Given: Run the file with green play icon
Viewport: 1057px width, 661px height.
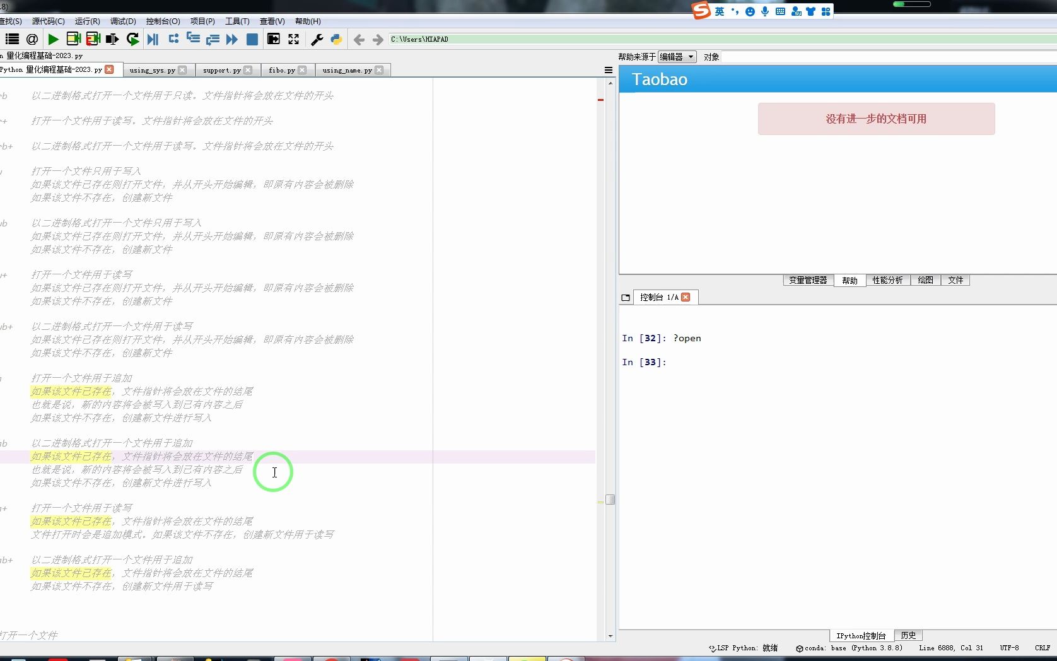Looking at the screenshot, I should tap(54, 39).
